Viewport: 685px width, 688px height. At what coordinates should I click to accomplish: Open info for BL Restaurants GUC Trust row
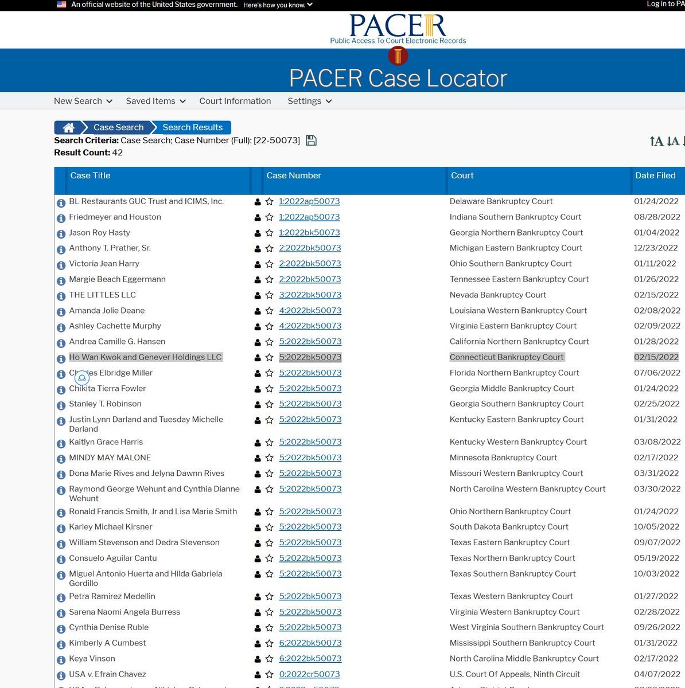point(61,203)
